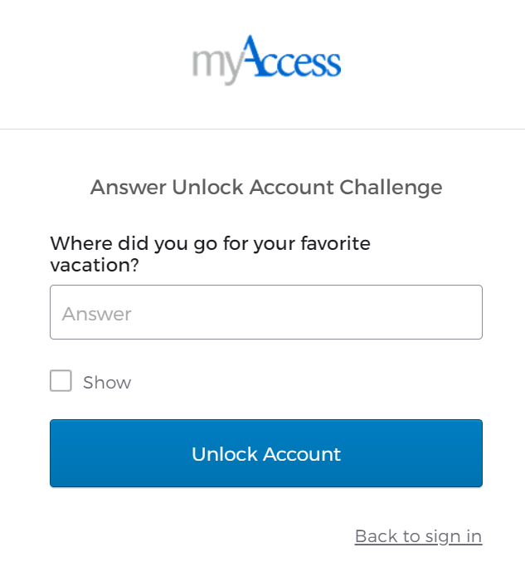Place cursor in the security answer box

coord(266,312)
